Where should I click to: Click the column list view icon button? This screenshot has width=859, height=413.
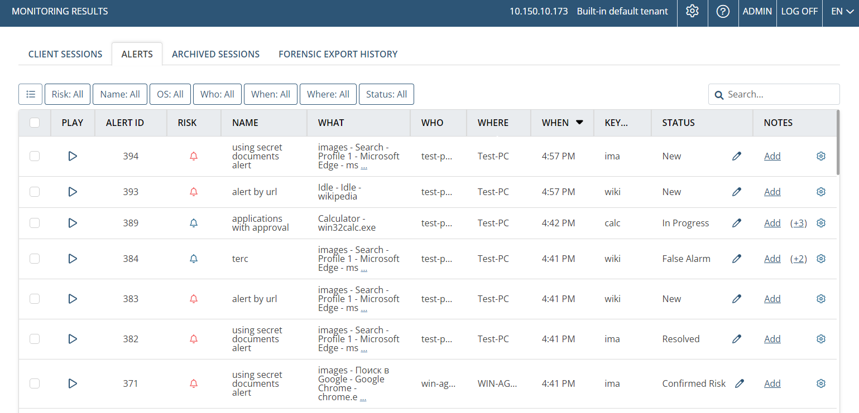point(31,94)
